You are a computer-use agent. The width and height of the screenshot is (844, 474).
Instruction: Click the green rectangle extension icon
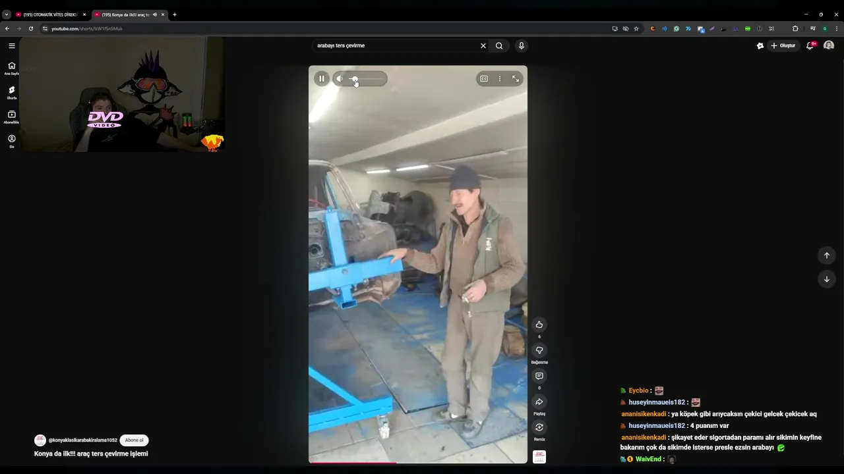coord(748,28)
